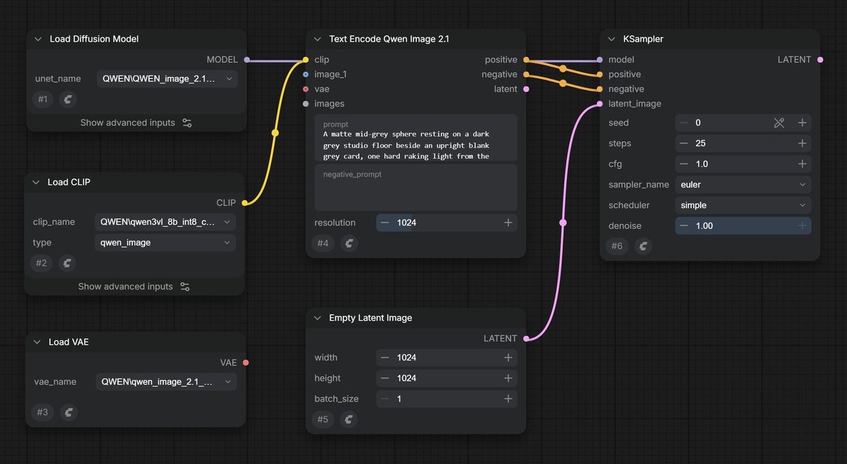Click the KSampler LATENT output socket

(820, 59)
